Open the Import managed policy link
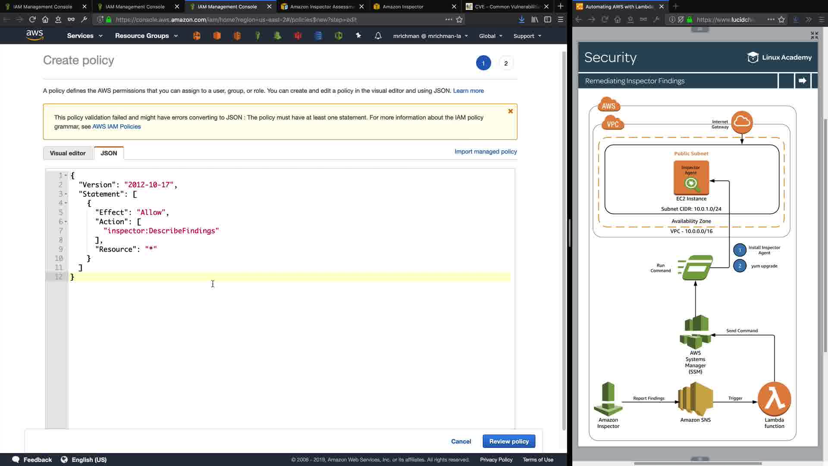 click(x=485, y=151)
